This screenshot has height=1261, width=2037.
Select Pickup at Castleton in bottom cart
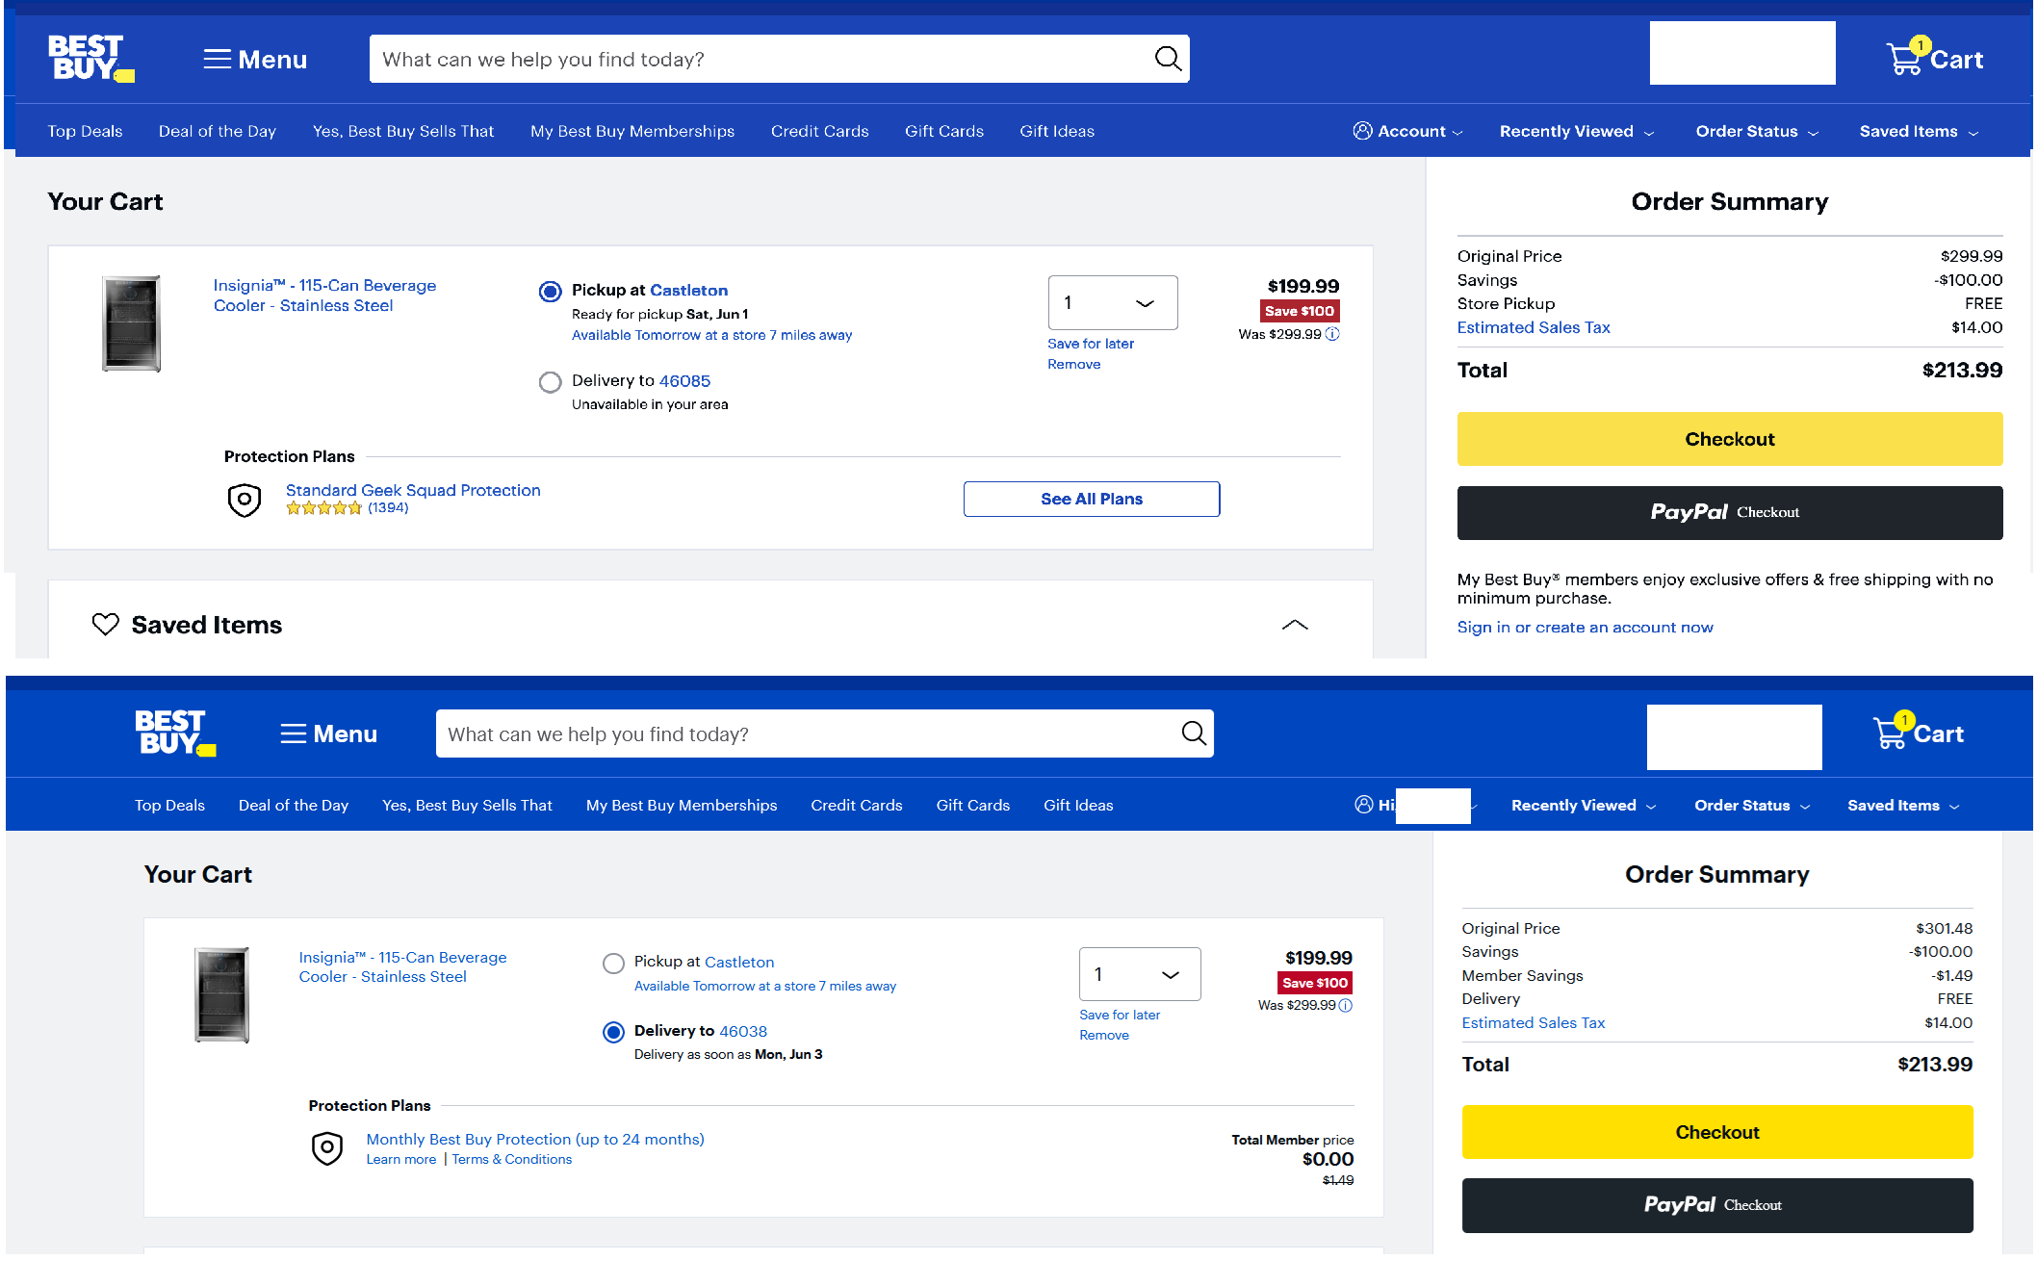pyautogui.click(x=613, y=963)
